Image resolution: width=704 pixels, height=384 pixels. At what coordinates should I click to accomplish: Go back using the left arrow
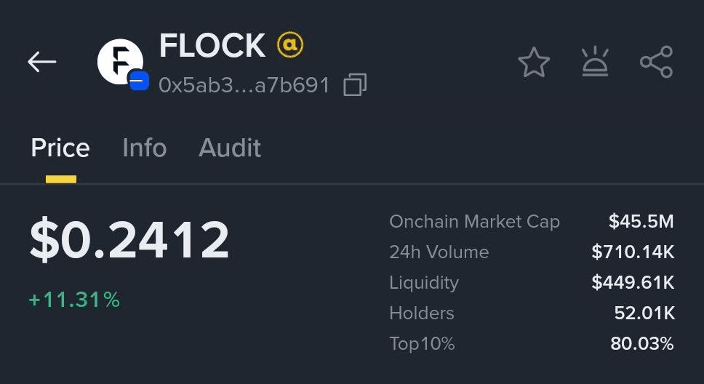(41, 62)
